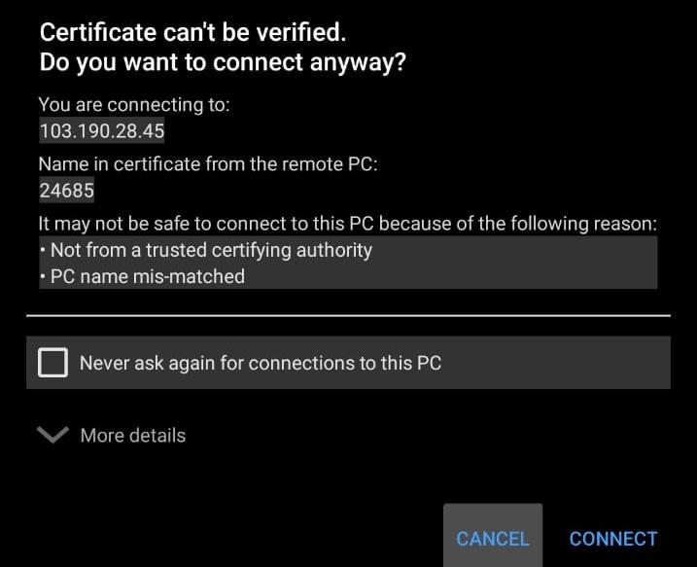Click the 'Certificate can't be verified' title

coord(192,32)
